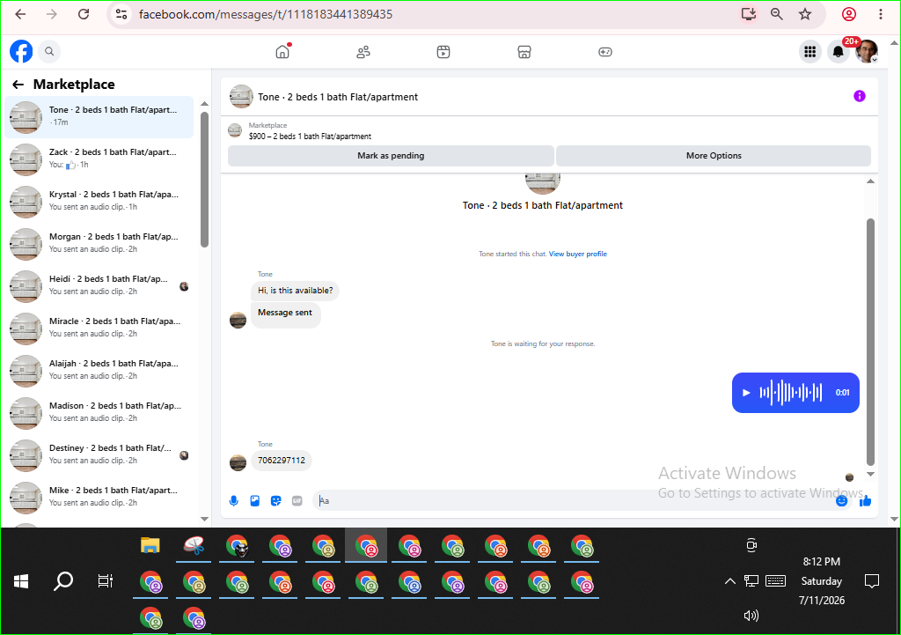Open the Windows notification center
901x635 pixels.
coord(872,581)
